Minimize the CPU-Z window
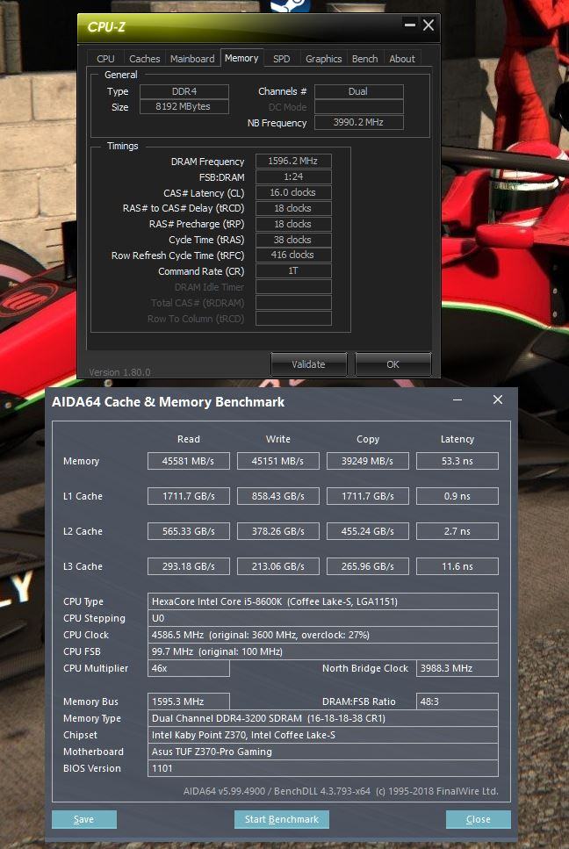The image size is (569, 849). (410, 25)
